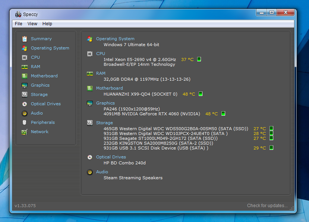Open the View menu
This screenshot has width=309, height=222.
click(x=32, y=24)
